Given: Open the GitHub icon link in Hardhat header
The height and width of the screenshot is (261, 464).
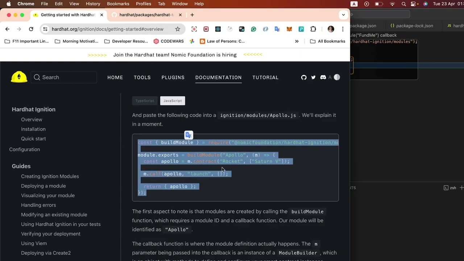Looking at the screenshot, I should 304,77.
